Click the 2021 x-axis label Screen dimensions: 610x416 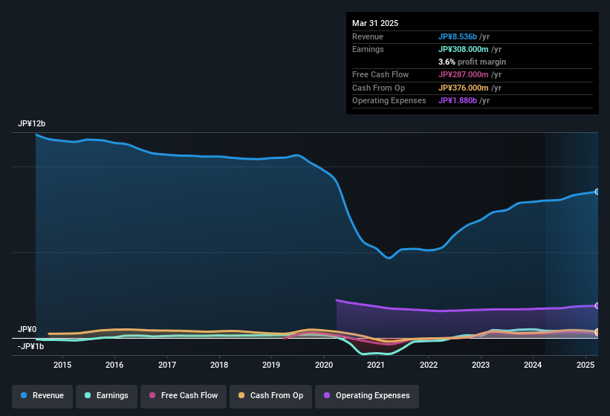(x=376, y=365)
